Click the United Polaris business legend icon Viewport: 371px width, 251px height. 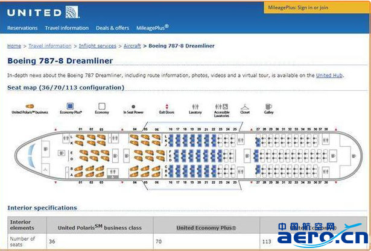coord(30,107)
